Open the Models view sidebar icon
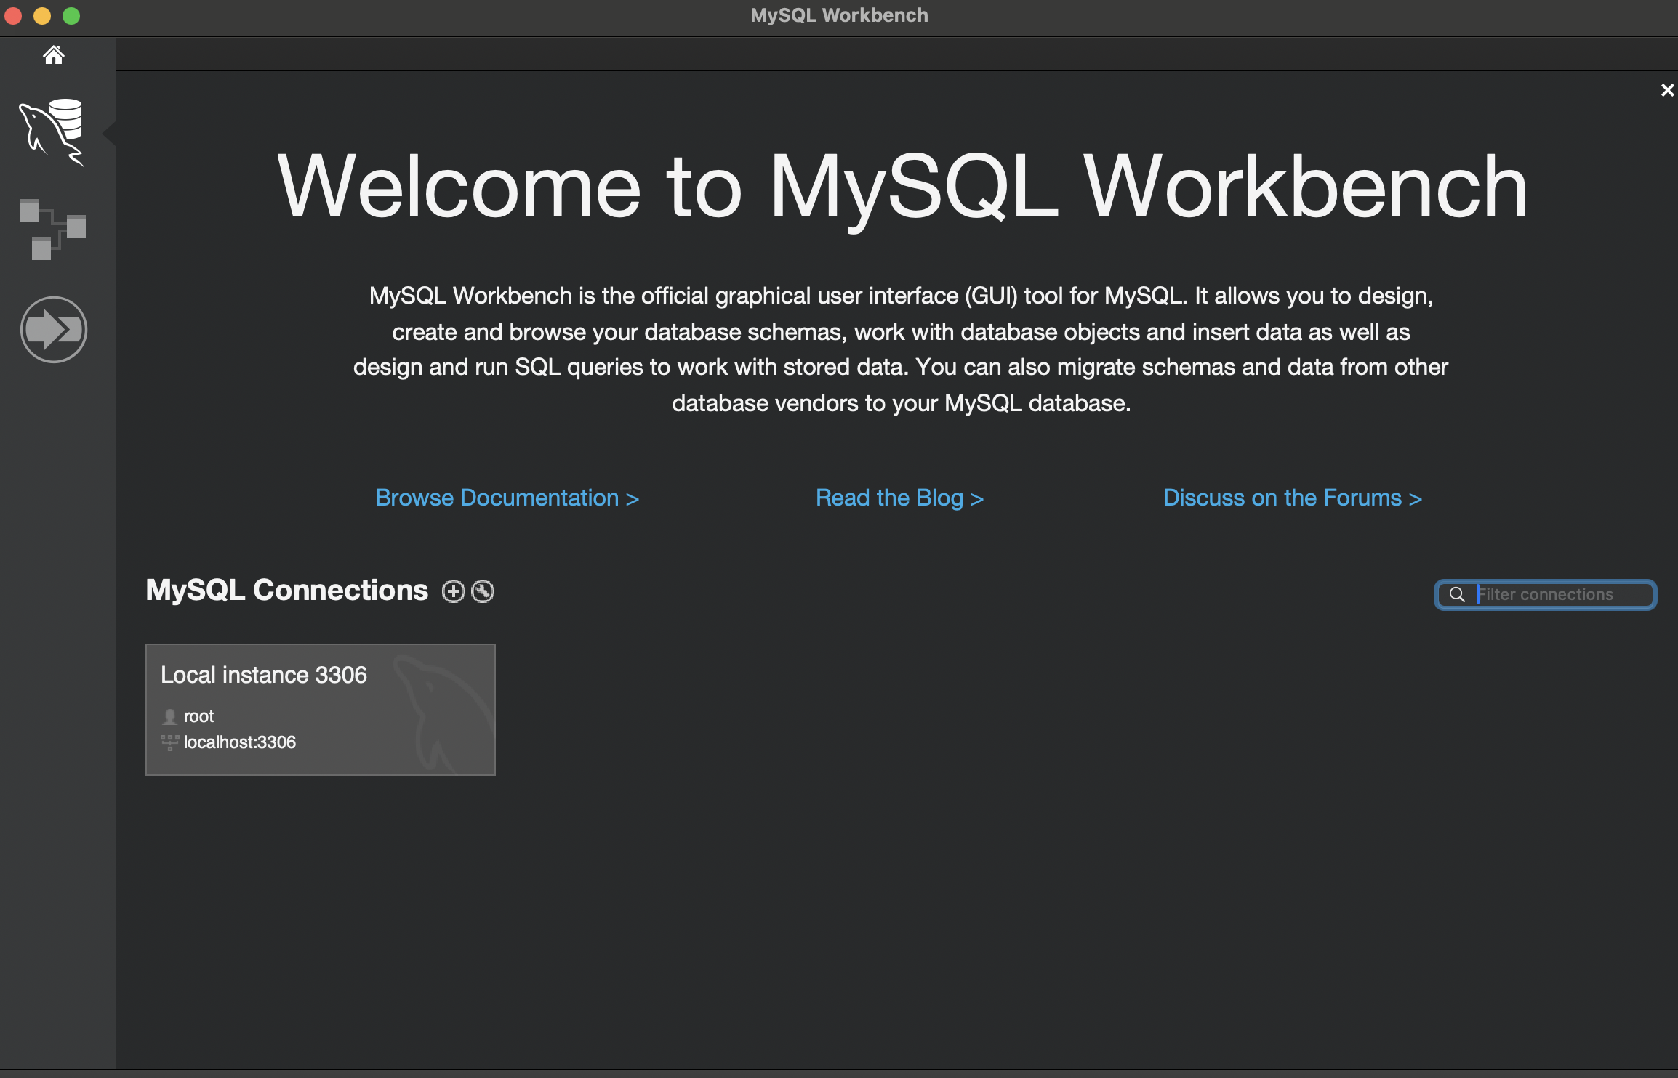Screen dimensions: 1678x1078 (52, 230)
